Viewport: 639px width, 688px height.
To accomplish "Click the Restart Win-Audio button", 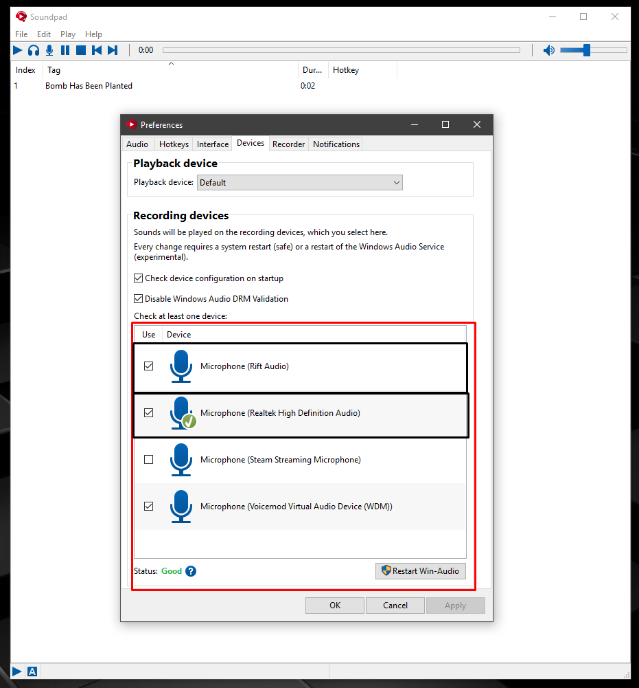I will tap(421, 571).
